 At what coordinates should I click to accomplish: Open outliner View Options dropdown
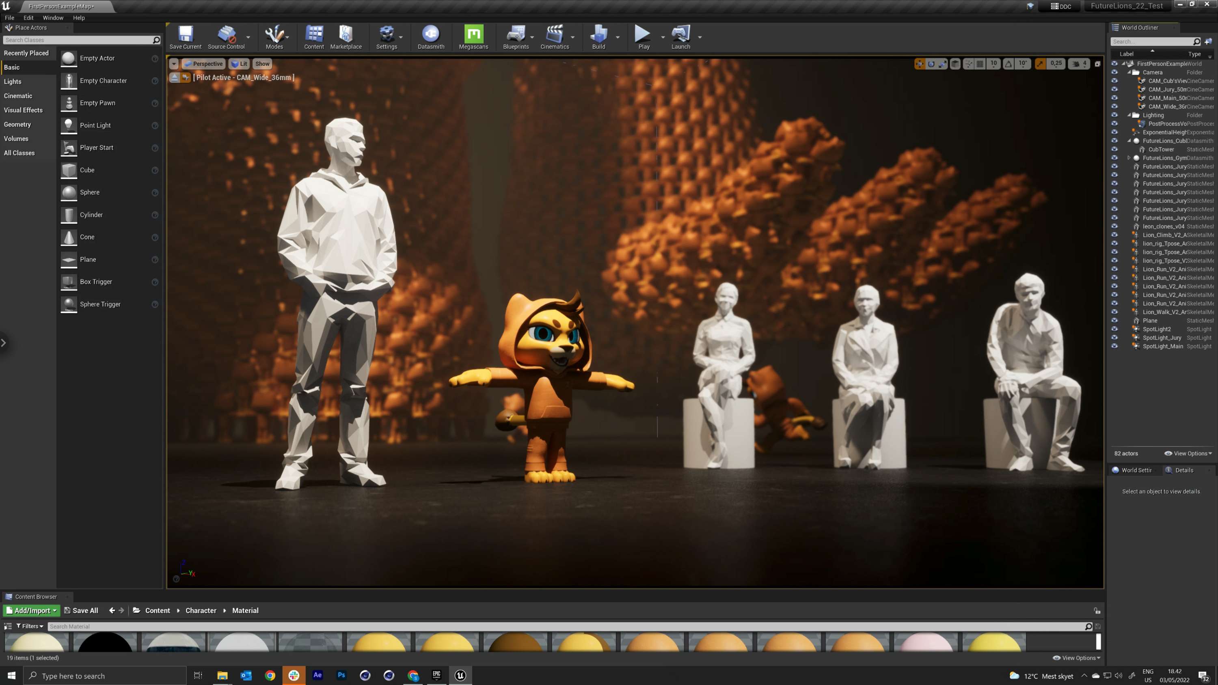point(1188,453)
